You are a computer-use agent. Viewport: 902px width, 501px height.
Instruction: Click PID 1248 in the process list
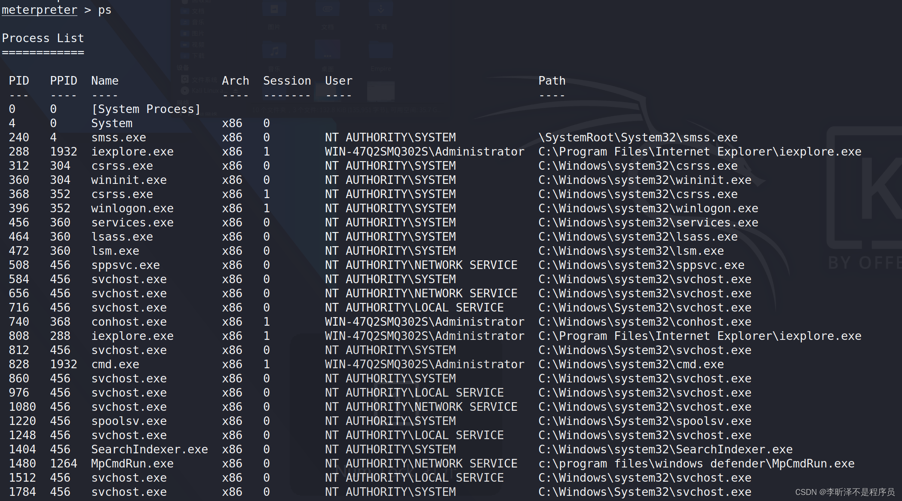[22, 435]
